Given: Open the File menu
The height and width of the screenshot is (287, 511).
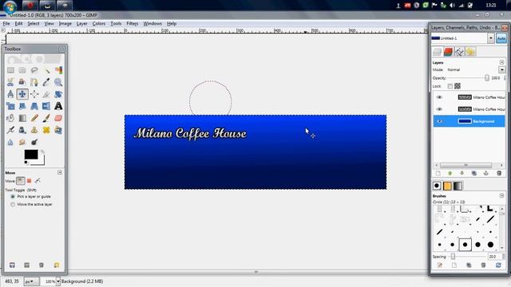Looking at the screenshot, I should click(6, 23).
